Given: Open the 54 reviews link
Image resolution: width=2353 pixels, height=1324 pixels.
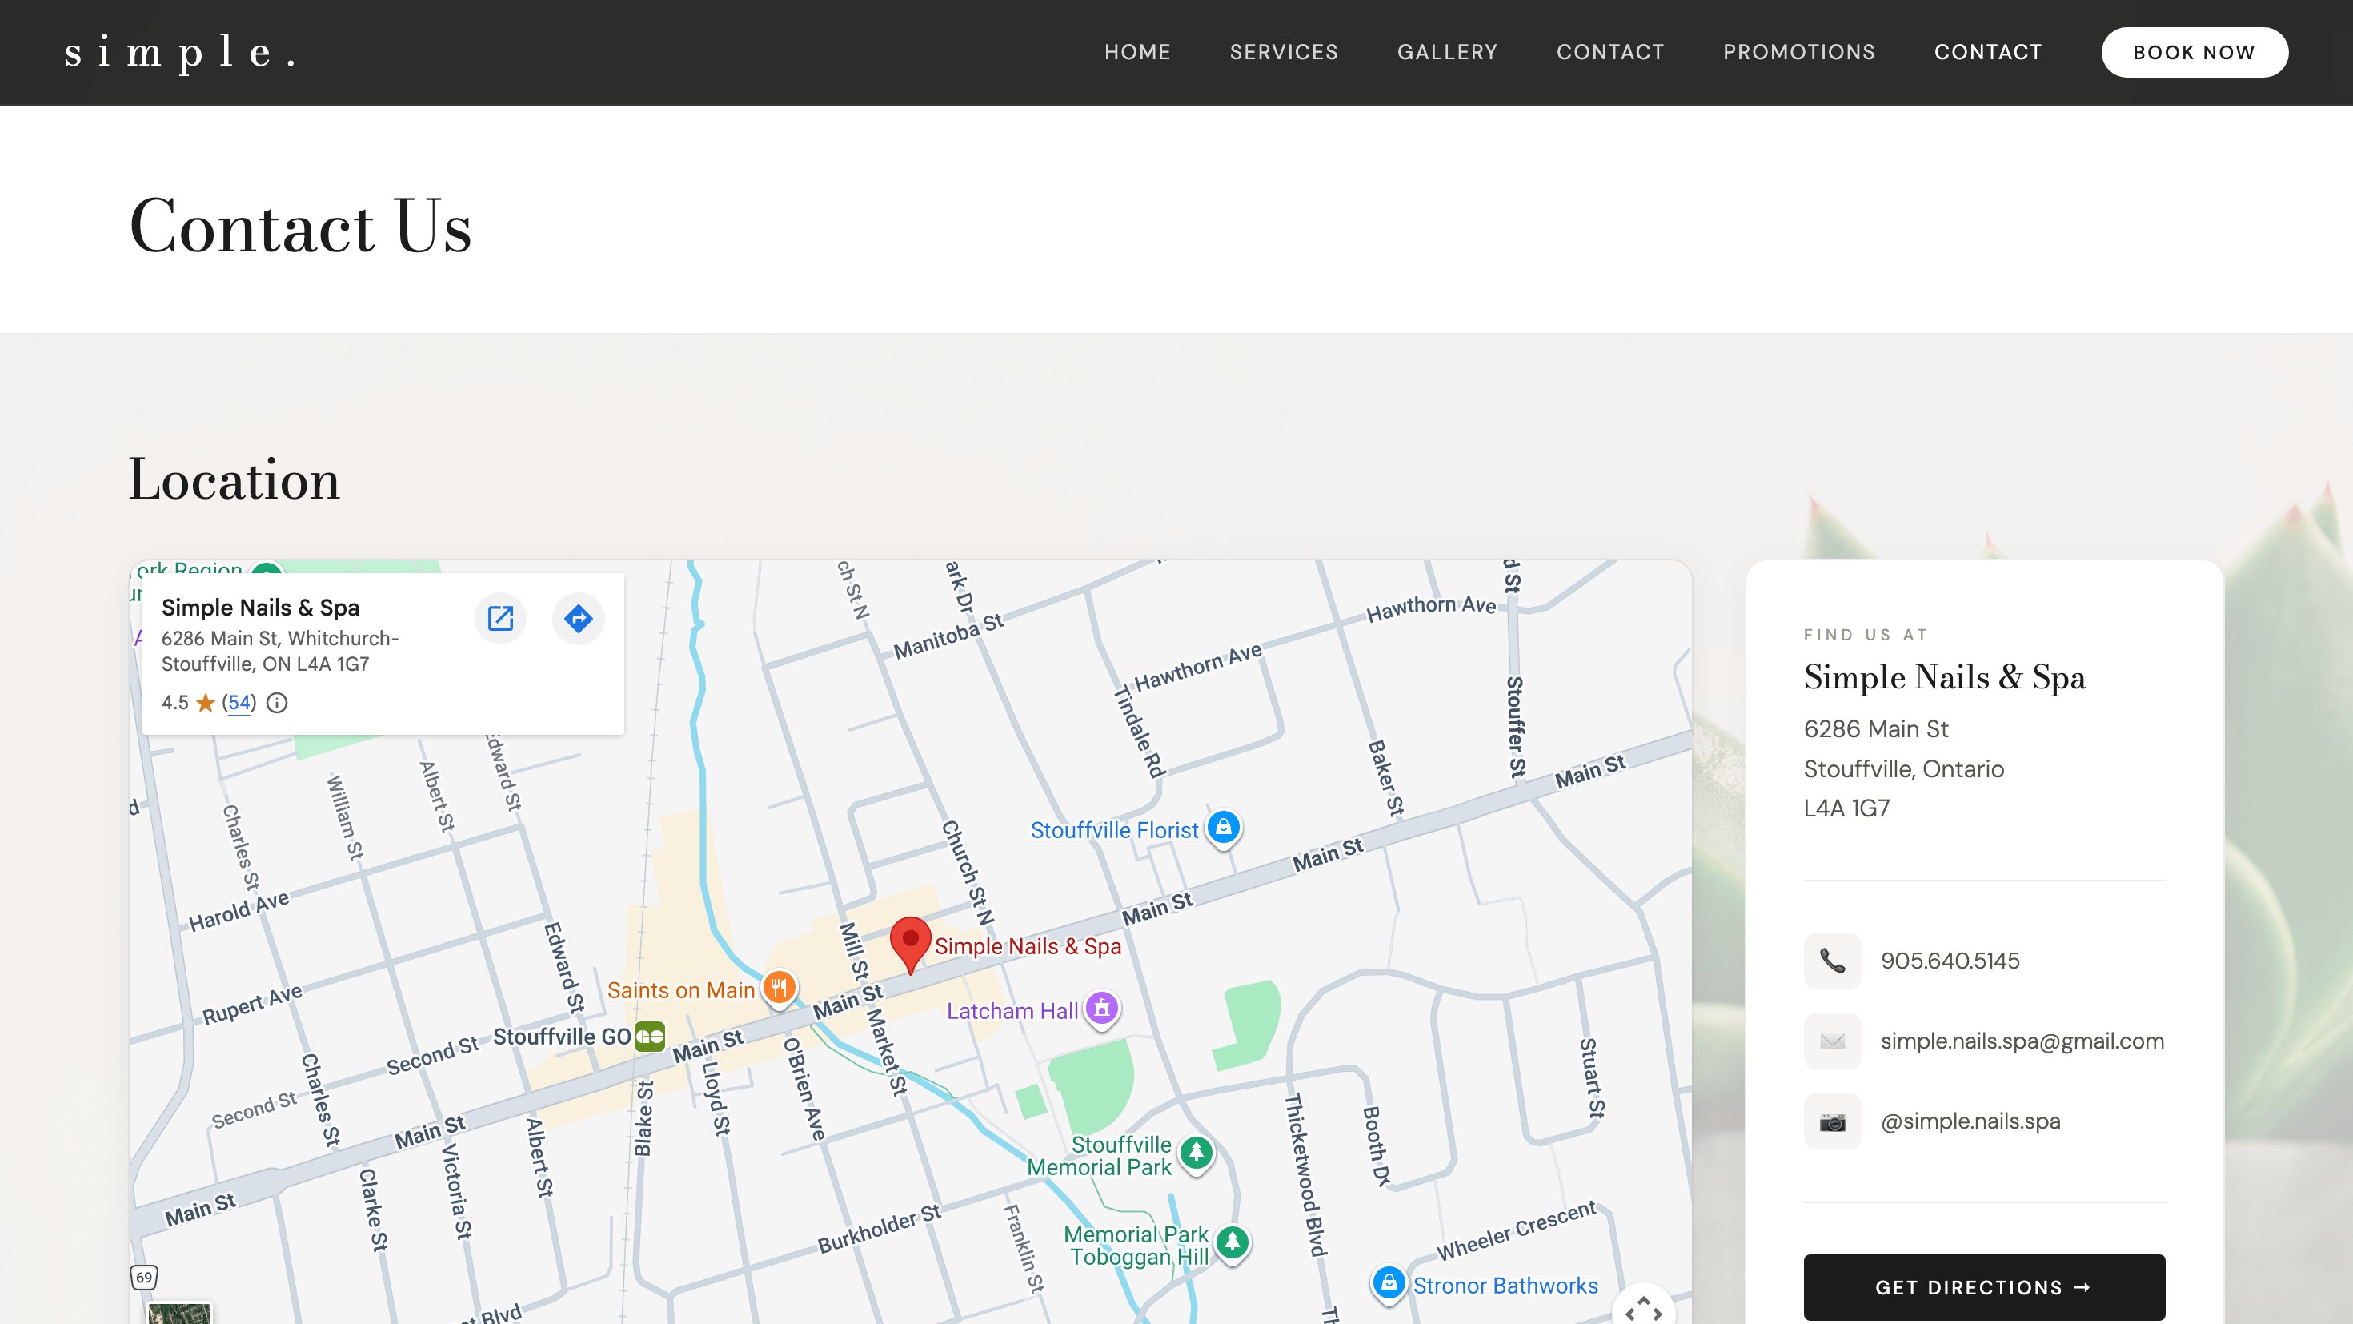Looking at the screenshot, I should [239, 703].
